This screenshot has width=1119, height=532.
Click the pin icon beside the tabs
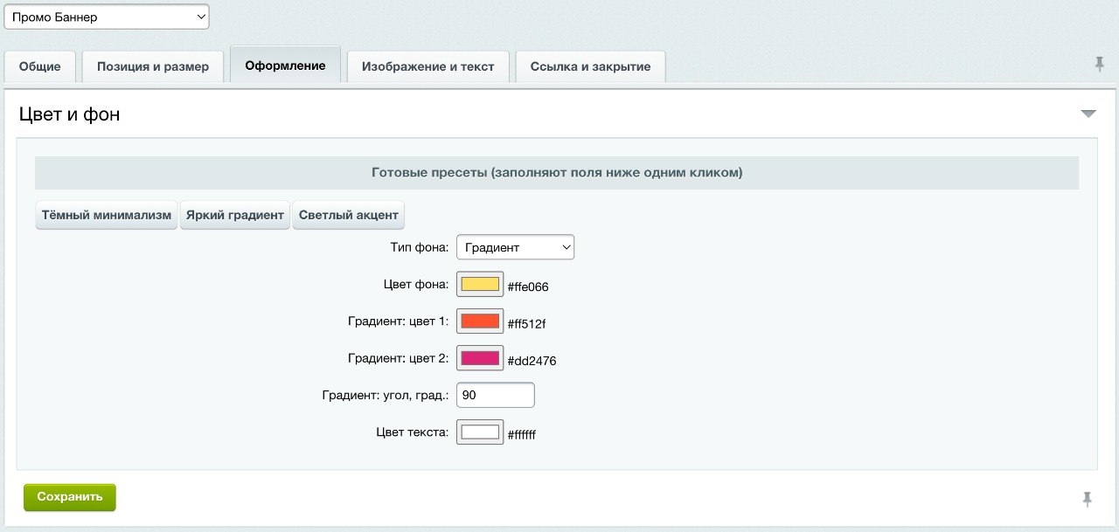coord(1099,64)
